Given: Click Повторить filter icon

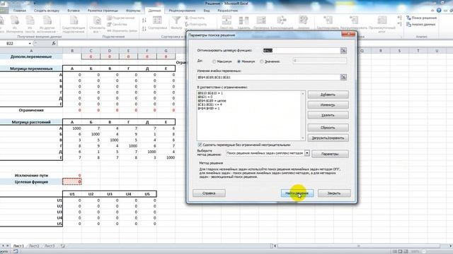Looking at the screenshot, I should tap(195, 24).
